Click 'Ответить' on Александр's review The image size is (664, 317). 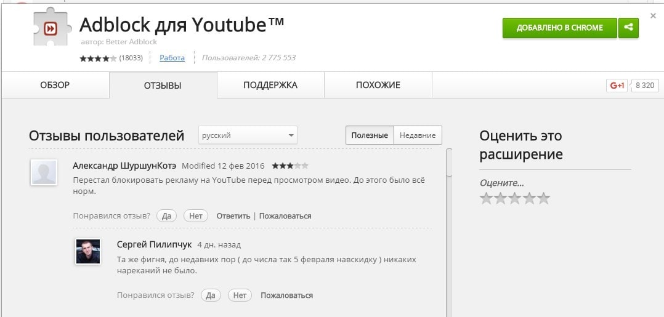[x=233, y=216]
